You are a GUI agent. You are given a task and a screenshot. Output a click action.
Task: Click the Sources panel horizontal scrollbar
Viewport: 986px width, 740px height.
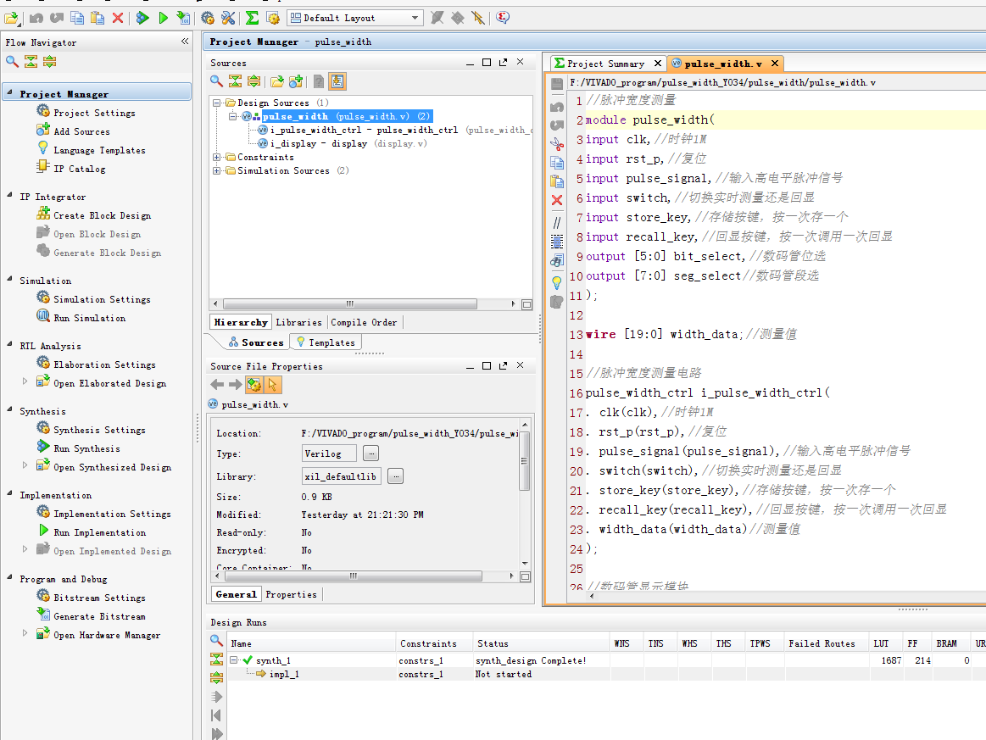click(x=350, y=304)
